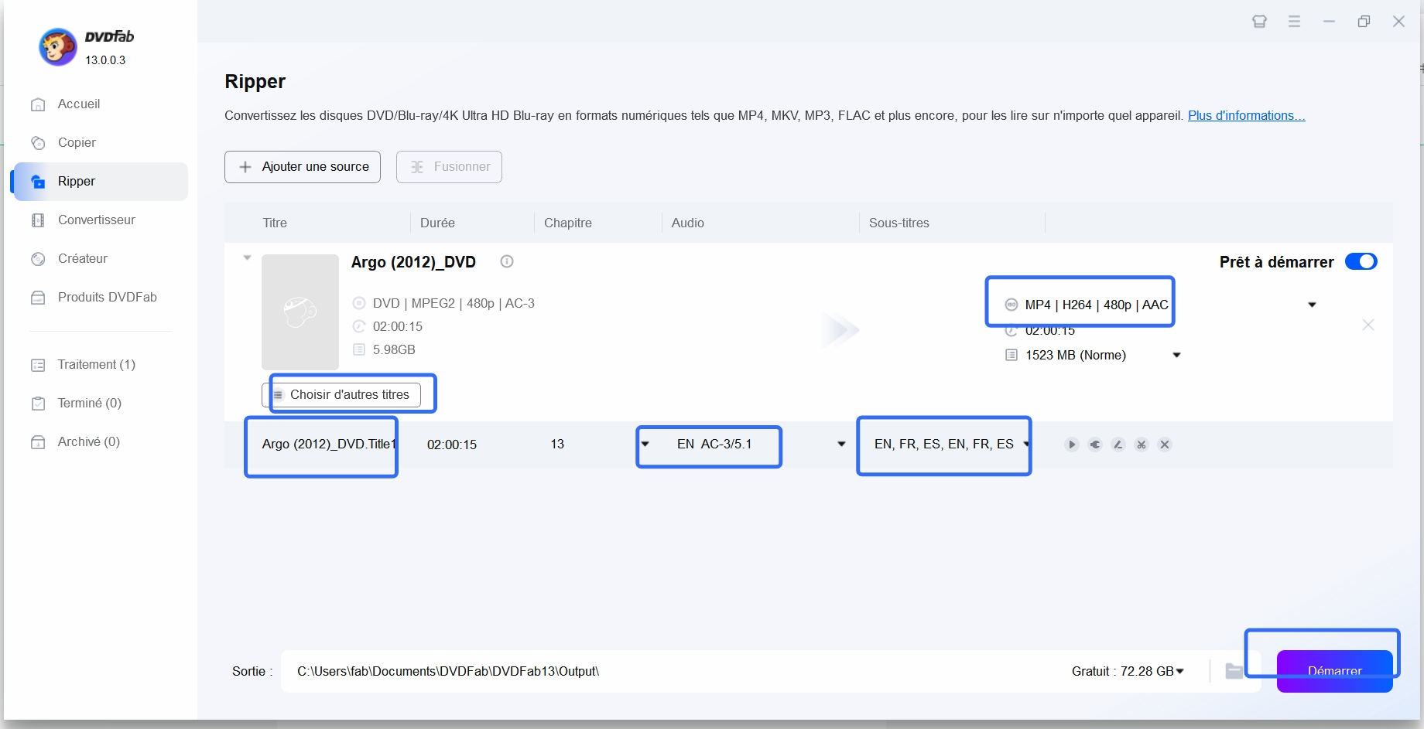The image size is (1424, 729).
Task: Open the skin shirt icon in titlebar
Action: (1259, 22)
